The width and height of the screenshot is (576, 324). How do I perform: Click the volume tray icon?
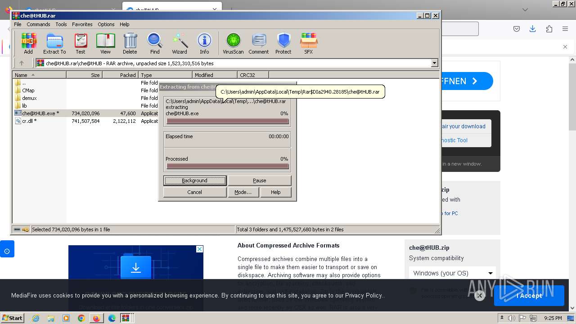coord(512,318)
